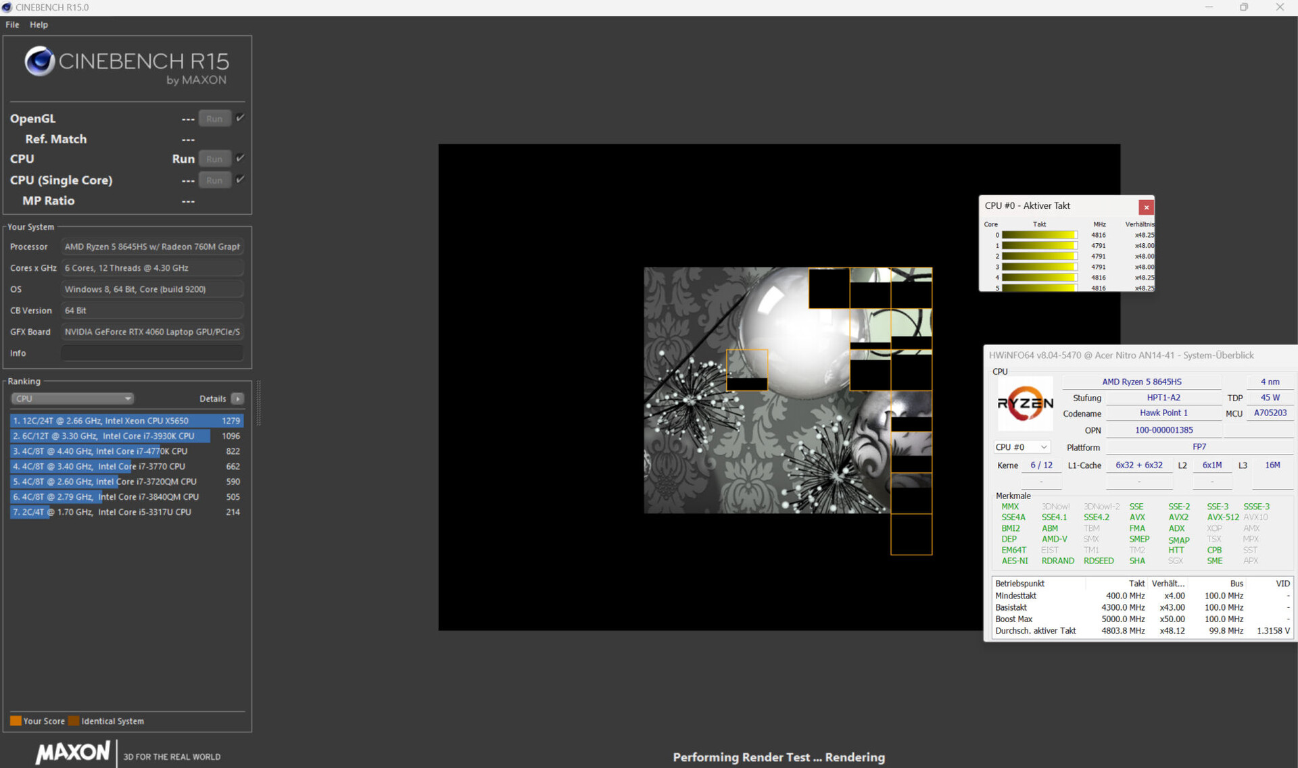
Task: Open the CPU #0 selector in HWiNFO
Action: click(x=1021, y=447)
